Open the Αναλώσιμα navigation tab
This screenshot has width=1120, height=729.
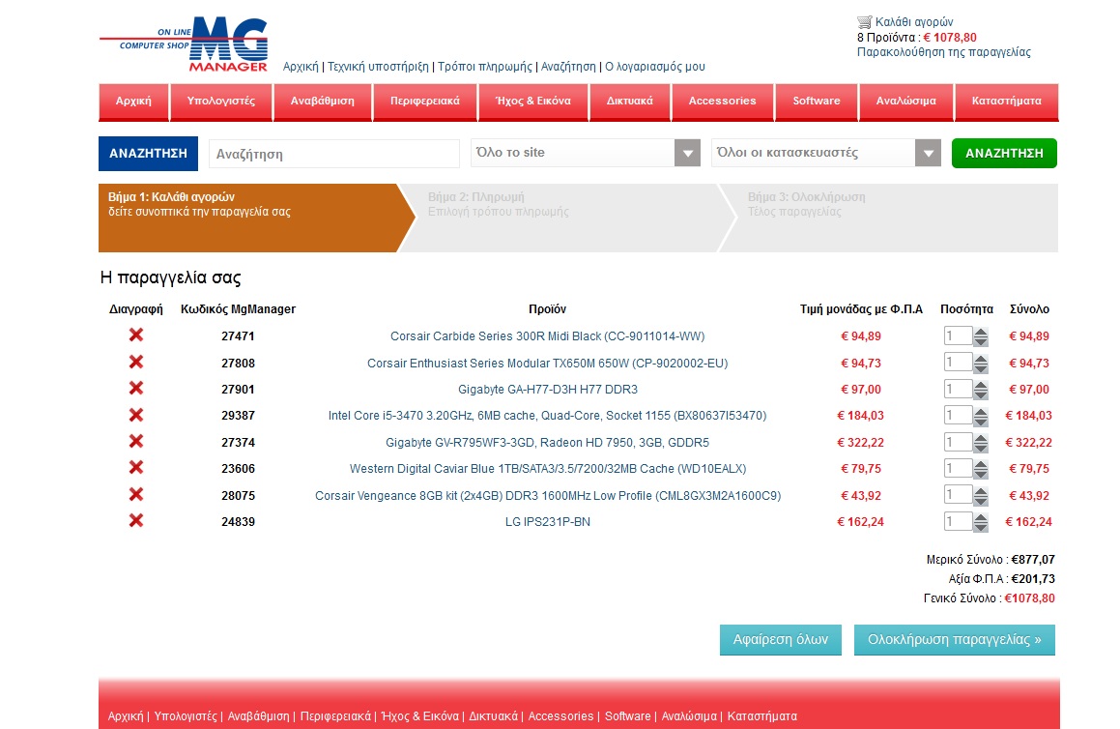click(905, 102)
